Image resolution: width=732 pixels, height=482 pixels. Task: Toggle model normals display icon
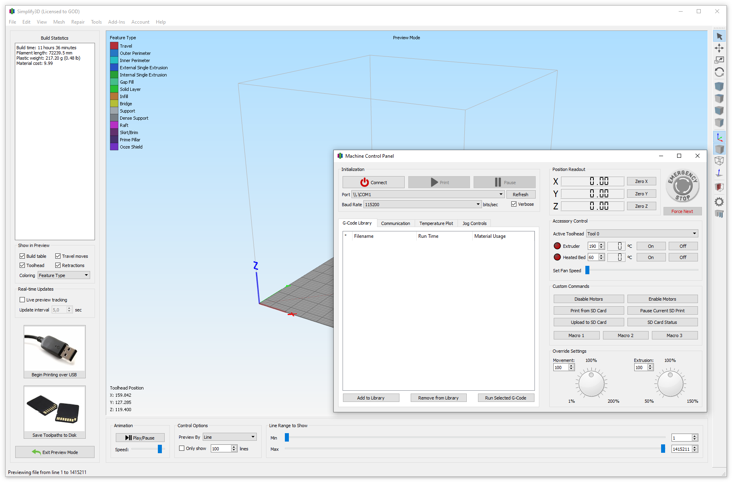[719, 173]
